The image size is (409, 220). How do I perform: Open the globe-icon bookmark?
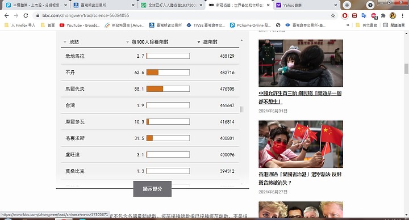278,26
